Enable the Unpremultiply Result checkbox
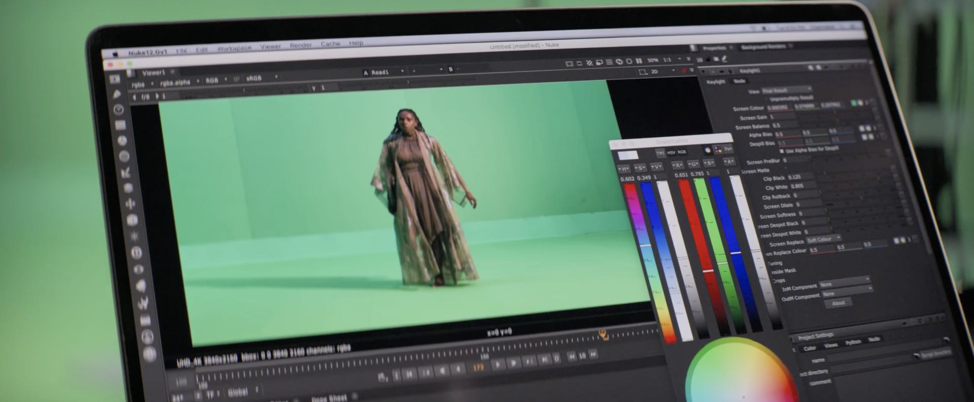 [766, 99]
